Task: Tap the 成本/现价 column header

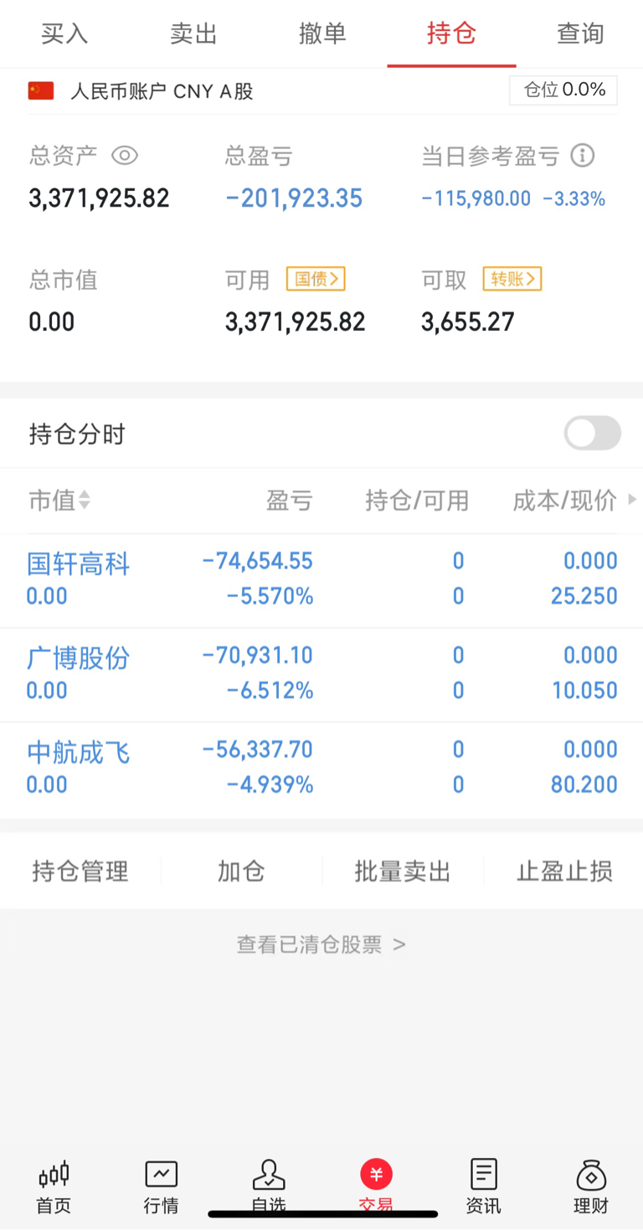Action: click(x=565, y=501)
